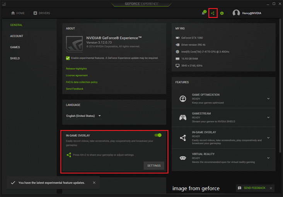Click the RAM icon in My Rig
The width and height of the screenshot is (283, 197).
tap(177, 59)
